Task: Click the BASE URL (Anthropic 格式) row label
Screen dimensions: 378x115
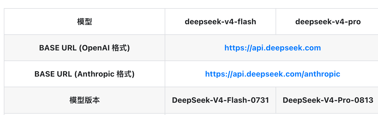Action: (85, 74)
